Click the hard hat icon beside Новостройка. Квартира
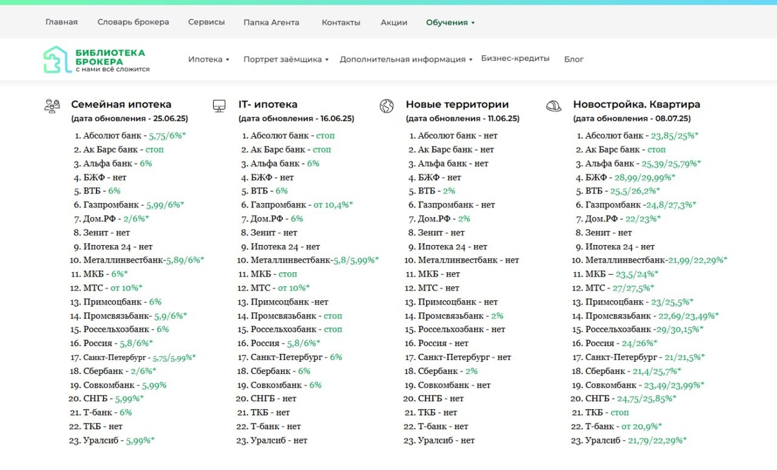The width and height of the screenshot is (777, 470). 554,106
